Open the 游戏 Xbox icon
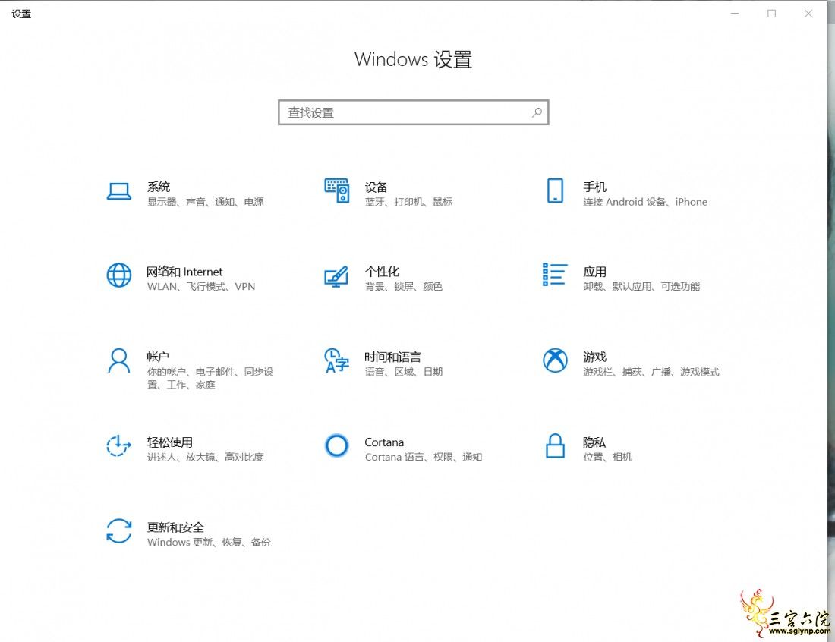 pos(555,360)
